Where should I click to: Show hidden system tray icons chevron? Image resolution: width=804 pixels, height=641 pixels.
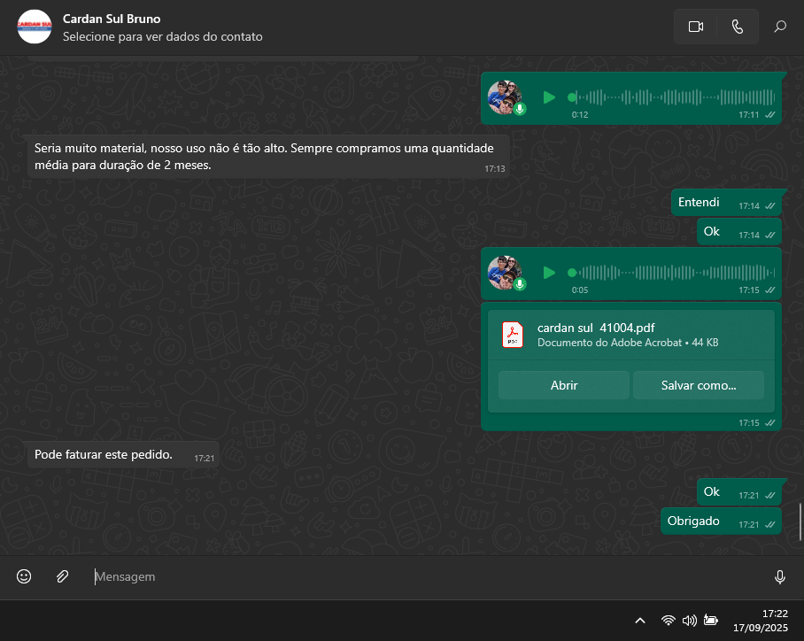640,621
